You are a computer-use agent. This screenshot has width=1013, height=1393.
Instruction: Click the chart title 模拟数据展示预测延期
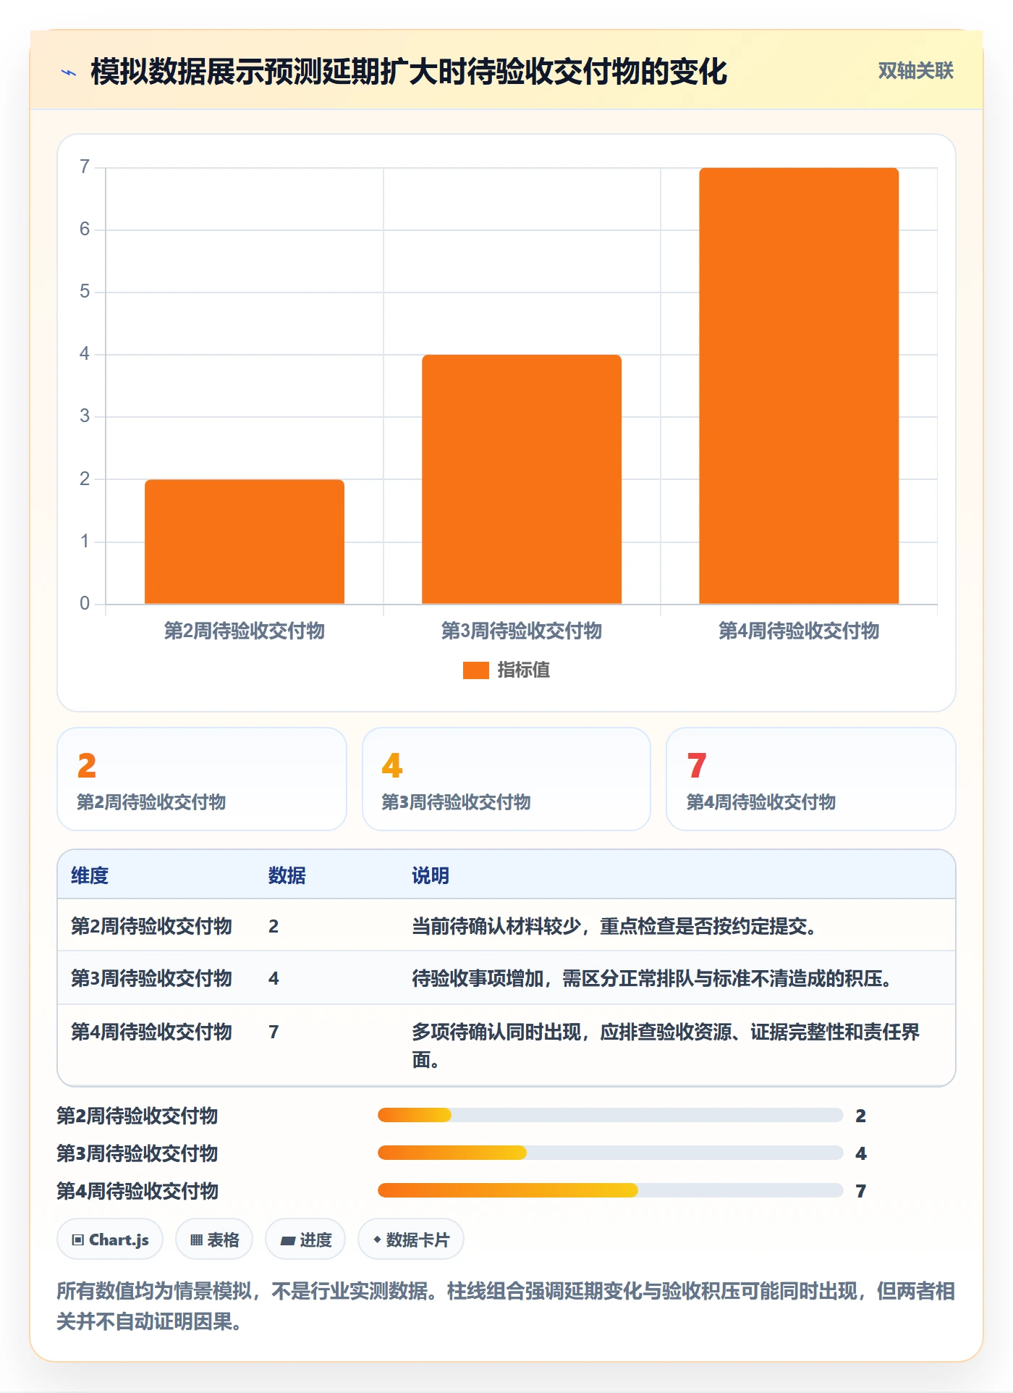[409, 72]
